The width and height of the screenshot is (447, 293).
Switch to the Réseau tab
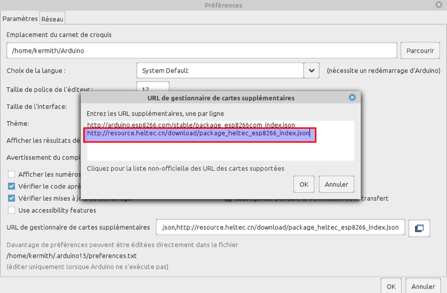coord(53,19)
